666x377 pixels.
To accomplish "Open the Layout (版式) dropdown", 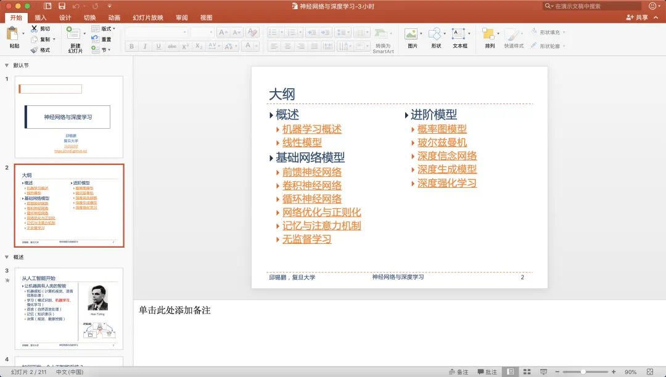I will (x=103, y=29).
